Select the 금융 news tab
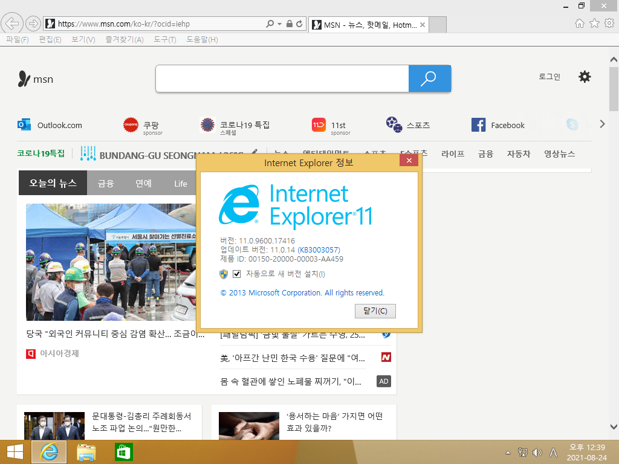 coord(106,183)
